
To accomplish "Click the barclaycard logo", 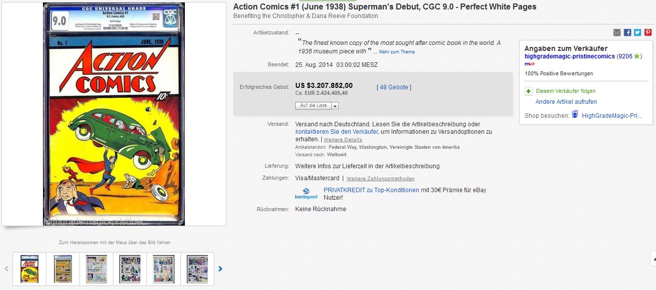I will point(306,194).
